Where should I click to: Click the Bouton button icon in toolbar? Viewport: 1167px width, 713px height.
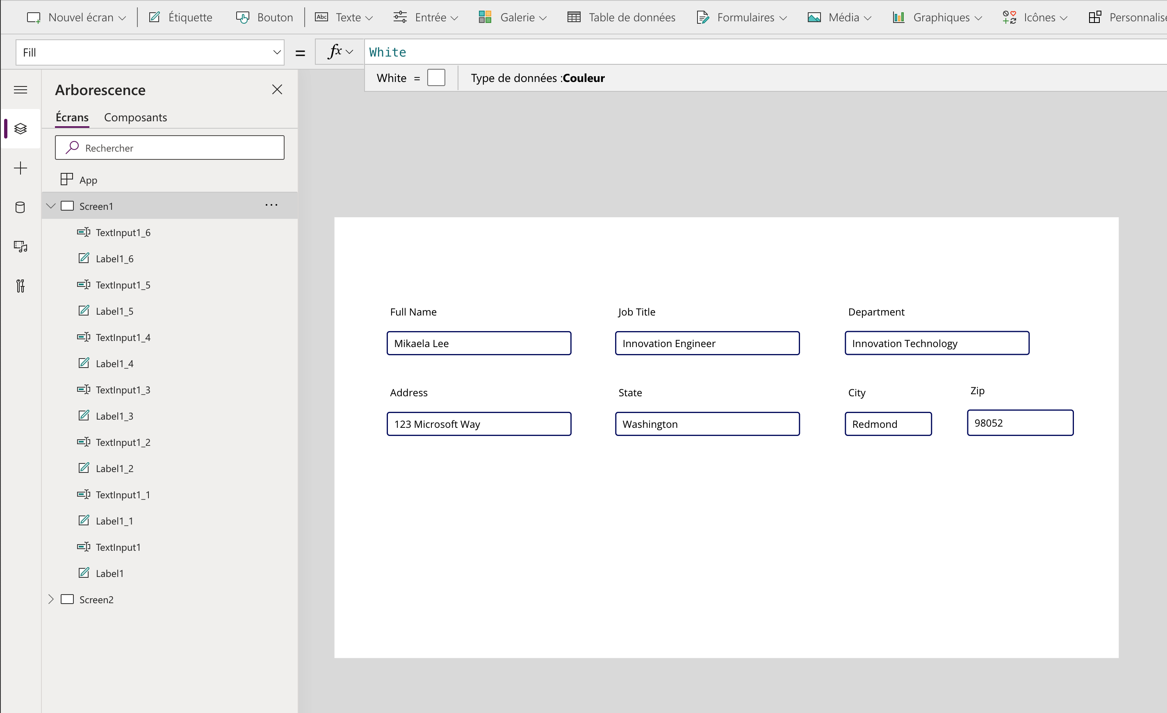coord(243,18)
